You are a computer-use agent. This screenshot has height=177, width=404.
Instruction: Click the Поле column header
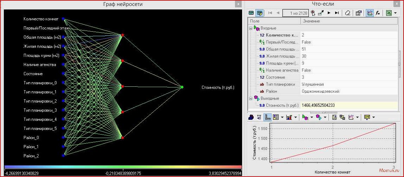click(x=274, y=21)
